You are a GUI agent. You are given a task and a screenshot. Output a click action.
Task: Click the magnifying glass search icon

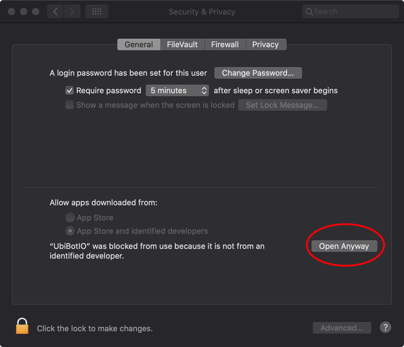point(309,12)
